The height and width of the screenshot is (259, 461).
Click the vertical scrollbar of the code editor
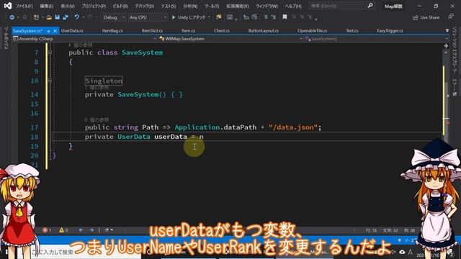pos(446,138)
